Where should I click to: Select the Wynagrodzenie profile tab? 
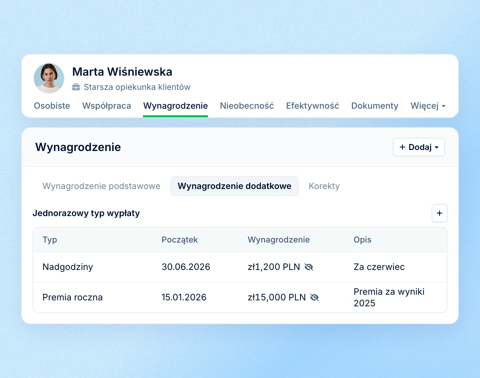pyautogui.click(x=175, y=106)
